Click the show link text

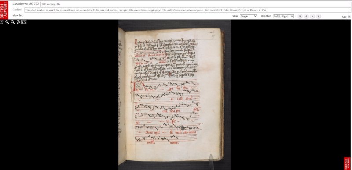[18, 15]
